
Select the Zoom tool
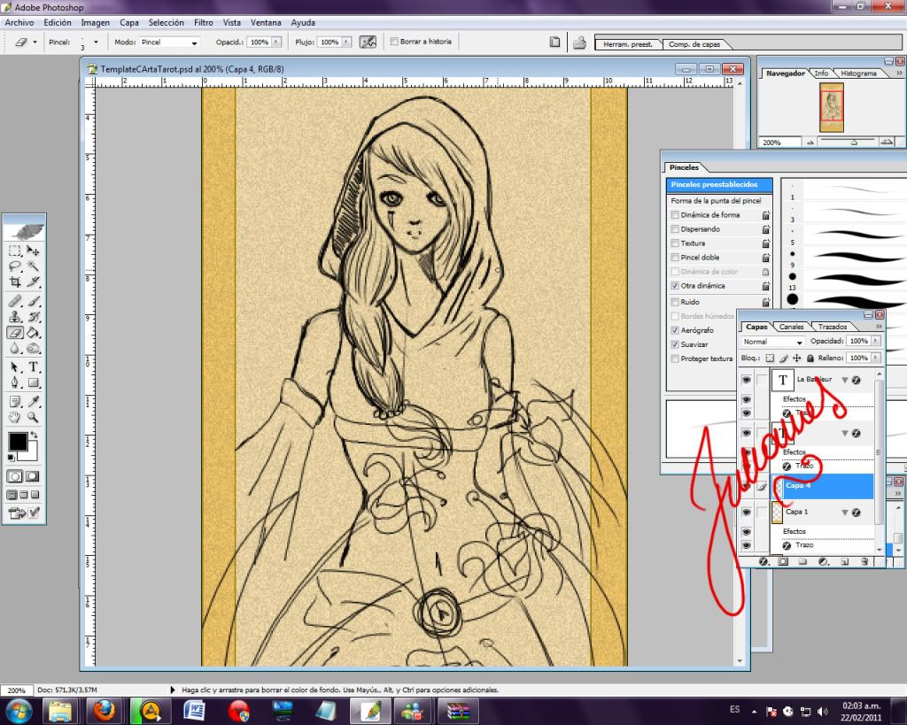click(x=33, y=417)
